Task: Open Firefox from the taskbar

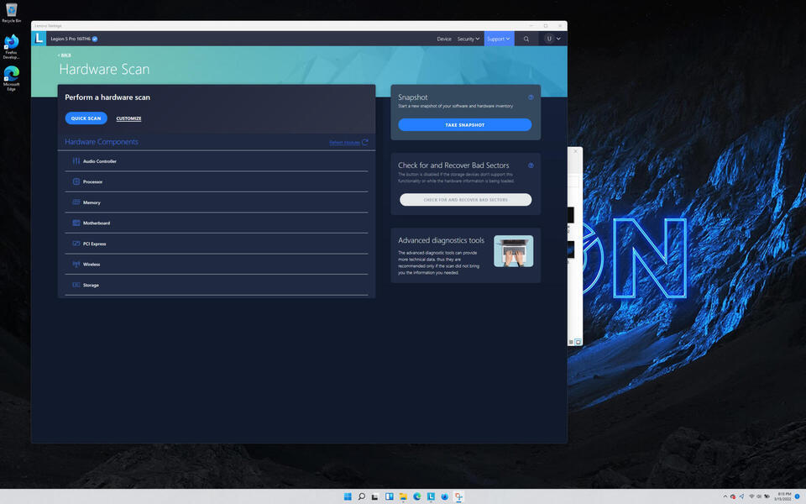Action: pyautogui.click(x=445, y=496)
